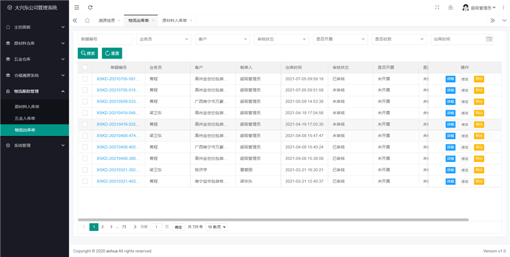Open the 是否开票 dropdown filter
This screenshot has height=257, width=510.
click(340, 39)
